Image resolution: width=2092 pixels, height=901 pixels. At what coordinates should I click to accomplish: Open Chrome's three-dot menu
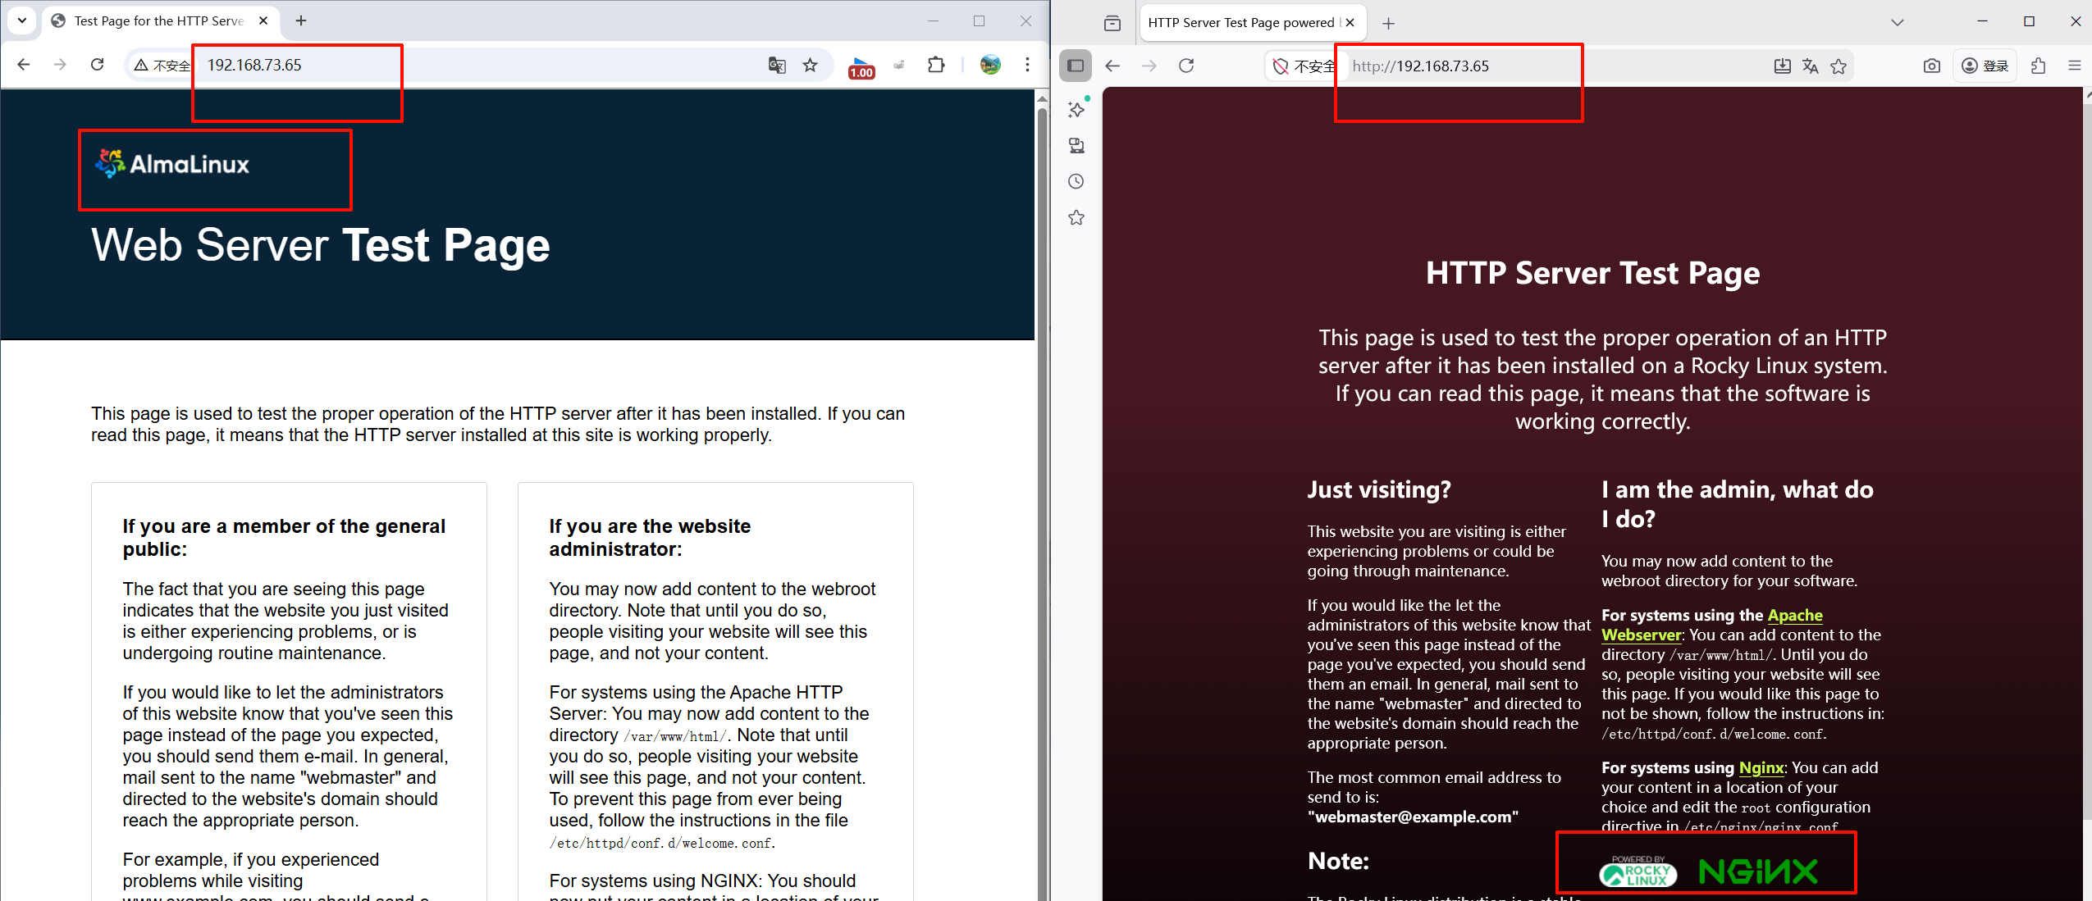(1027, 65)
